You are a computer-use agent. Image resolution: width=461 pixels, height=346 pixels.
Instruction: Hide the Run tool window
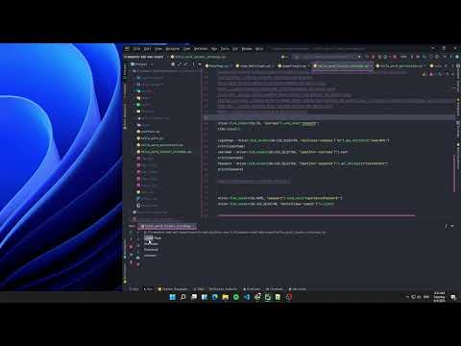(x=452, y=226)
